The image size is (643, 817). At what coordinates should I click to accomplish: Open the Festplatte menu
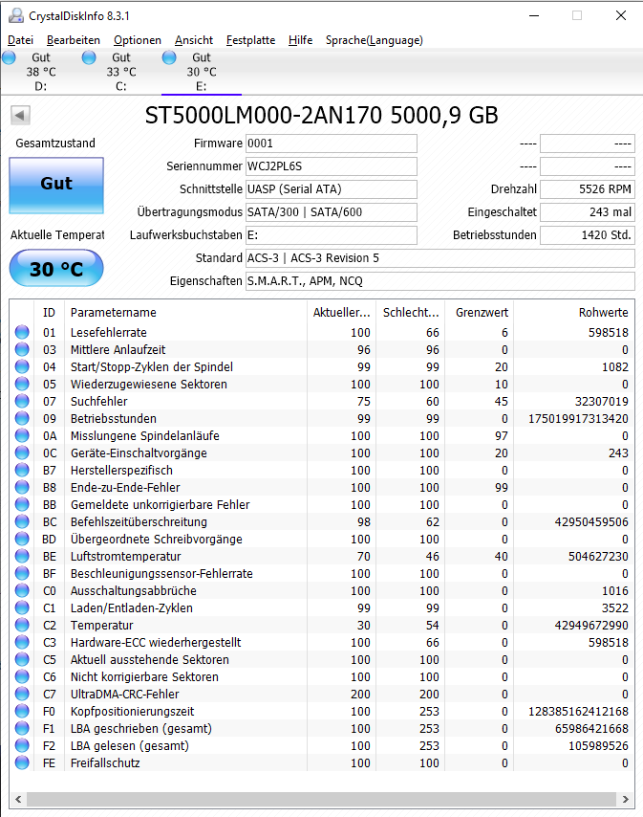(x=250, y=40)
